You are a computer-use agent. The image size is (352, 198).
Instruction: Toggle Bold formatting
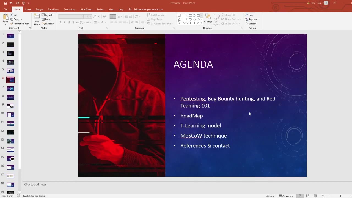click(60, 22)
